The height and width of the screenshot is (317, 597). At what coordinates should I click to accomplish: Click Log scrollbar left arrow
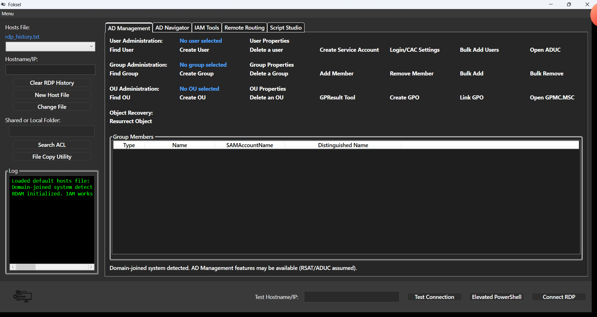13,267
